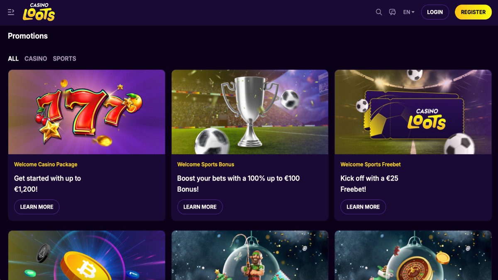The image size is (498, 280).
Task: Open the Welcome Sports Freebet ticket banner
Action: pos(413,112)
